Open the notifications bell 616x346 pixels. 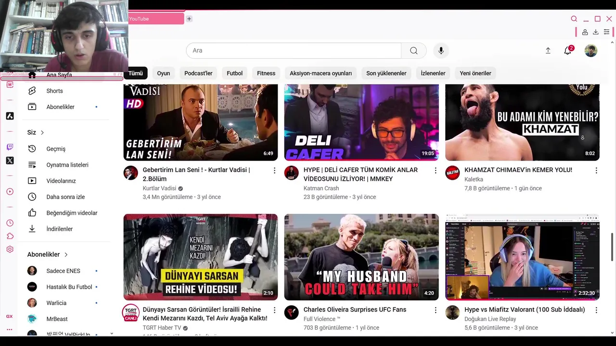[568, 50]
